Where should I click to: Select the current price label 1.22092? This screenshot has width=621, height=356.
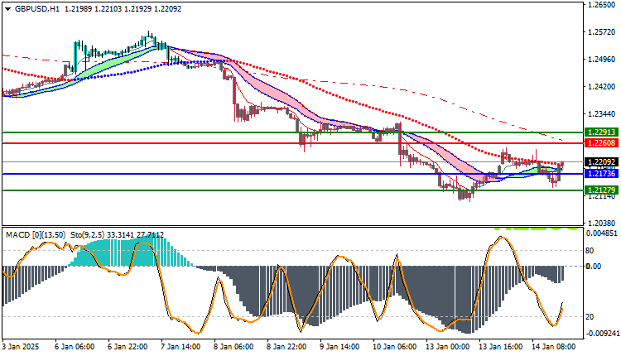602,161
